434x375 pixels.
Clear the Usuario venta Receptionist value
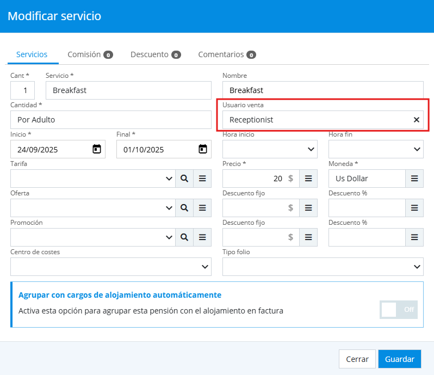pyautogui.click(x=417, y=120)
